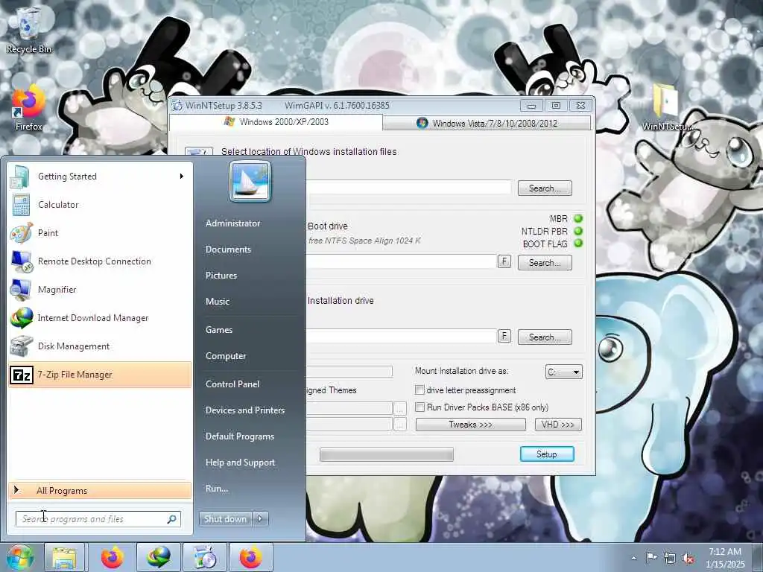Click Search for installation files location
The image size is (763, 572).
point(545,188)
